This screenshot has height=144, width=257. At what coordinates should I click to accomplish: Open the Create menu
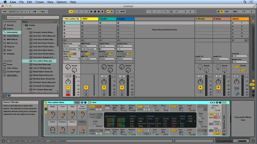[40, 2]
